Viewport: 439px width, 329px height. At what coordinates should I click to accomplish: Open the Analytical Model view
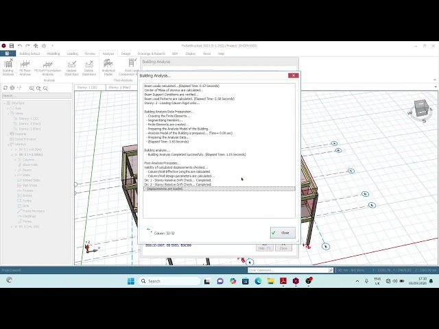108,67
